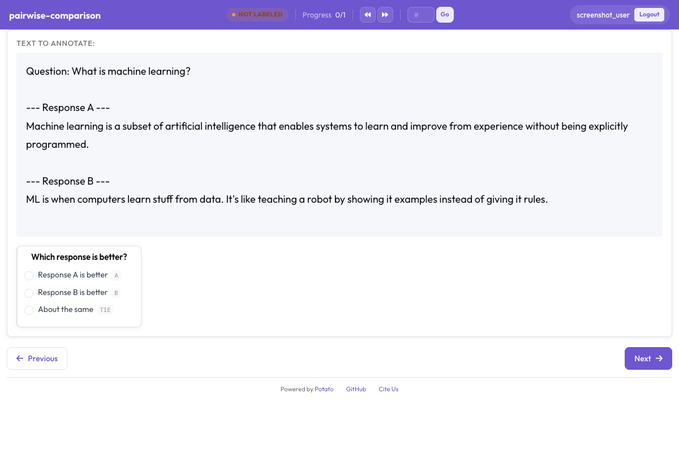Click the arrow icon inside the Previous button
The image size is (679, 453).
[20, 358]
